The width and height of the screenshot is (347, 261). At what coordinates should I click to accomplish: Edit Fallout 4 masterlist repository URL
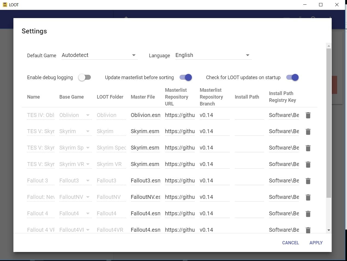180,214
